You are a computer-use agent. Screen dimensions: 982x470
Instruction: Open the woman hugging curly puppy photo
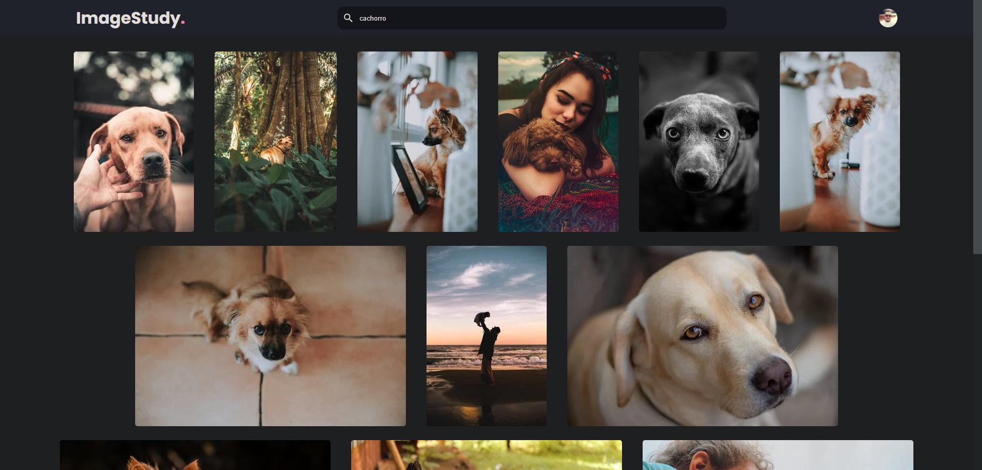coord(558,142)
